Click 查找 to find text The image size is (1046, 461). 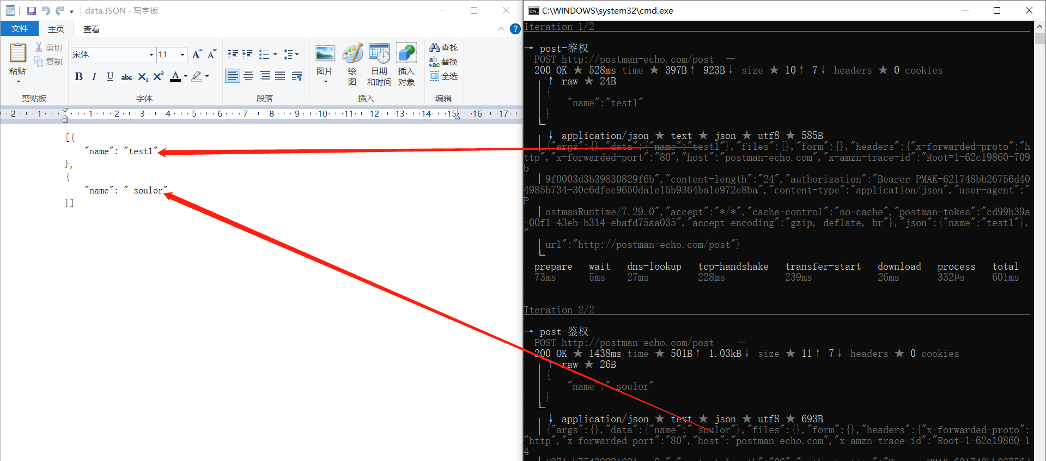pyautogui.click(x=443, y=47)
